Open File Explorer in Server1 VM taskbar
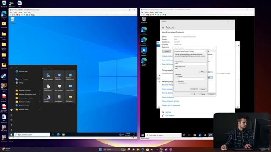 [64, 134]
